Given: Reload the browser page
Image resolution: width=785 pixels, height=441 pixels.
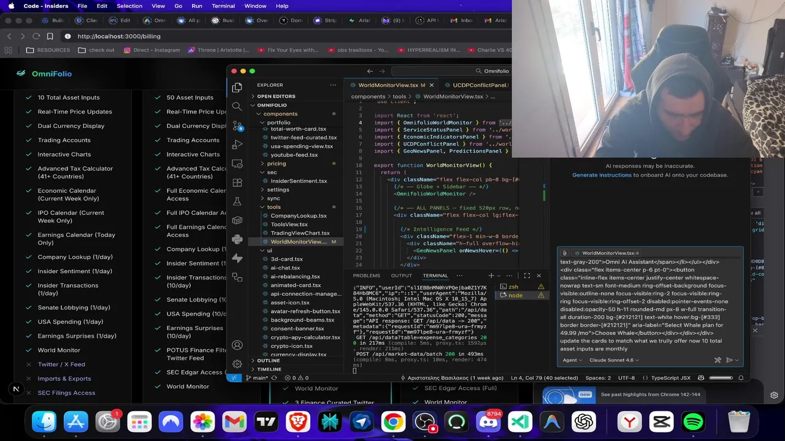Looking at the screenshot, I should click(36, 36).
